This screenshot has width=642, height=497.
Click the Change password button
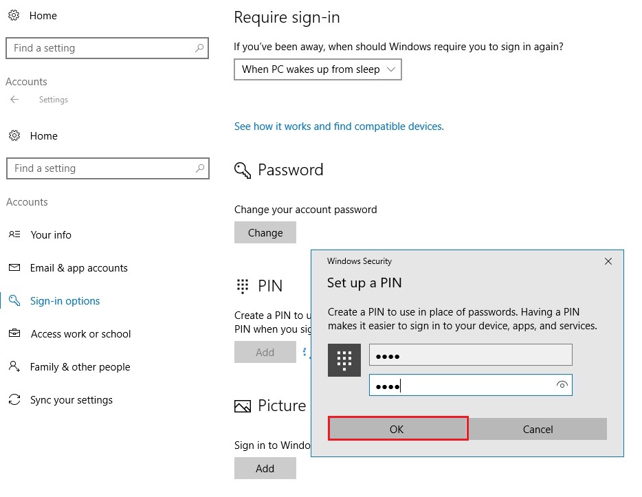pos(265,233)
